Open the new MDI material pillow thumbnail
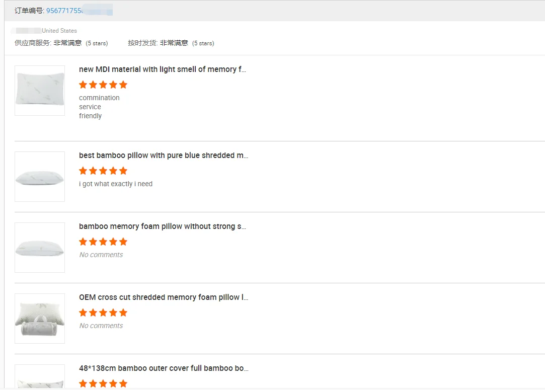 pos(40,91)
